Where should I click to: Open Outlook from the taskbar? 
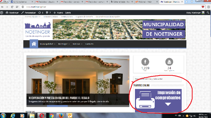70,116
